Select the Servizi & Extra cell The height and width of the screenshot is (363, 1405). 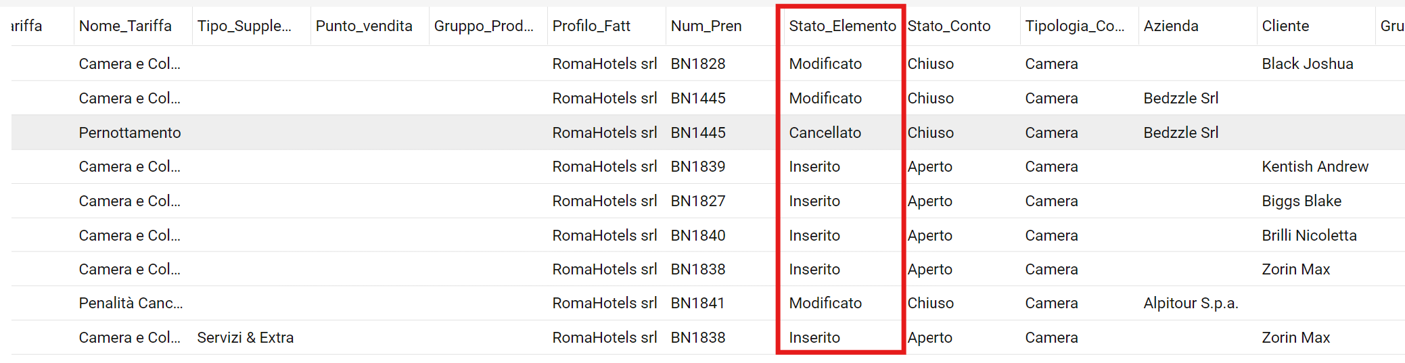(245, 337)
